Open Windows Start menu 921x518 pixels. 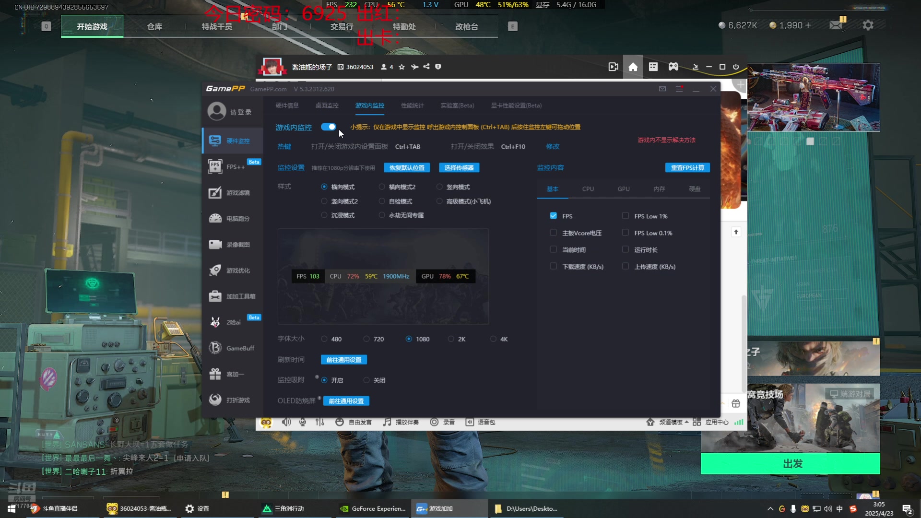pyautogui.click(x=12, y=508)
